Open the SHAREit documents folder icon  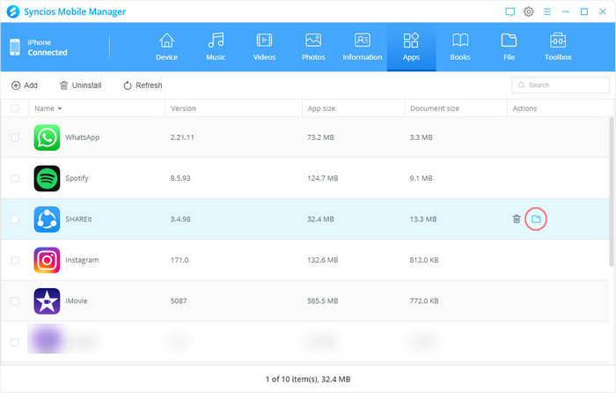pyautogui.click(x=536, y=219)
